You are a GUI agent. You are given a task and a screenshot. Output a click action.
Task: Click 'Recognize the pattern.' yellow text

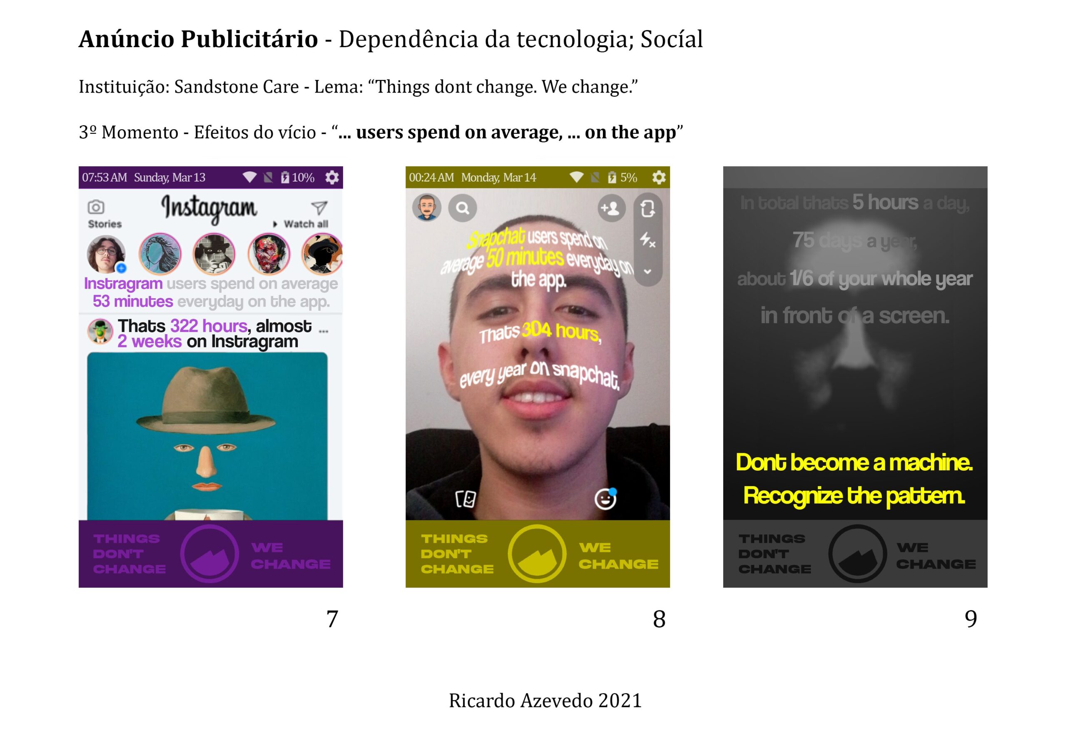854,496
